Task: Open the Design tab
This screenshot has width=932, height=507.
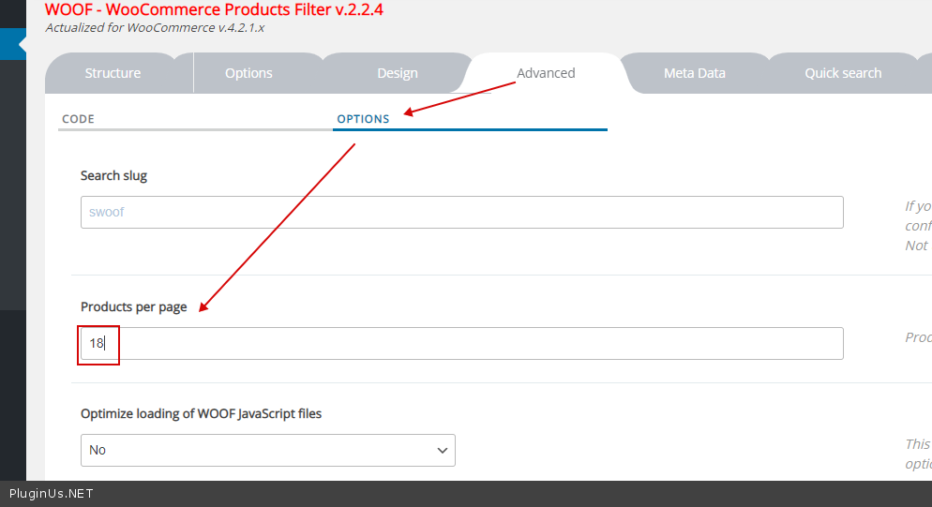Action: (x=397, y=73)
